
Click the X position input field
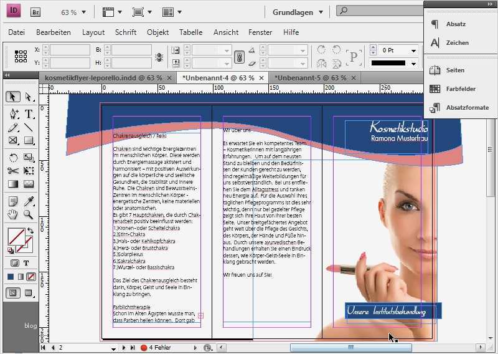pyautogui.click(x=70, y=50)
